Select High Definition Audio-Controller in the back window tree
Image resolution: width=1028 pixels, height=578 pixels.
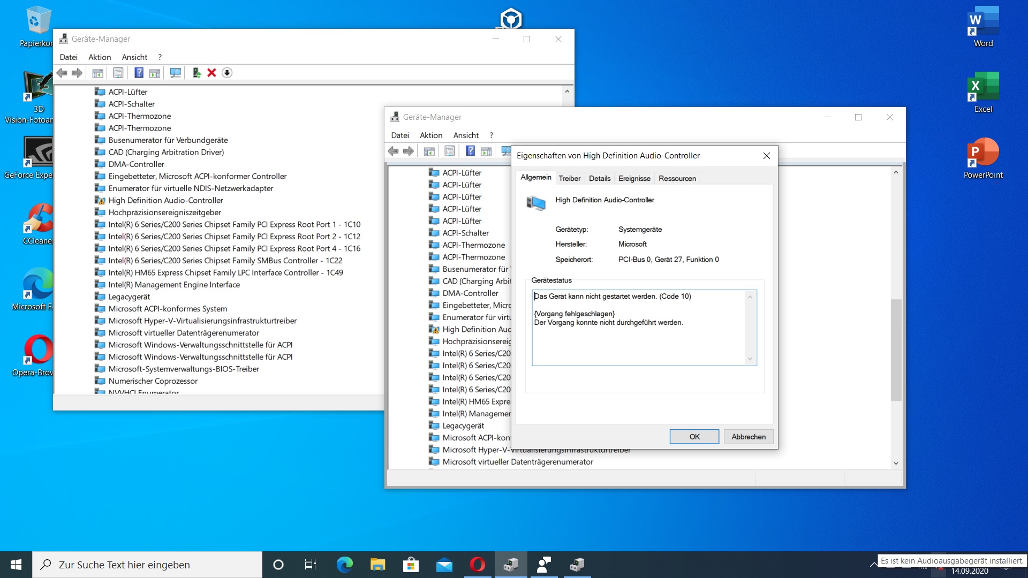pyautogui.click(x=165, y=200)
